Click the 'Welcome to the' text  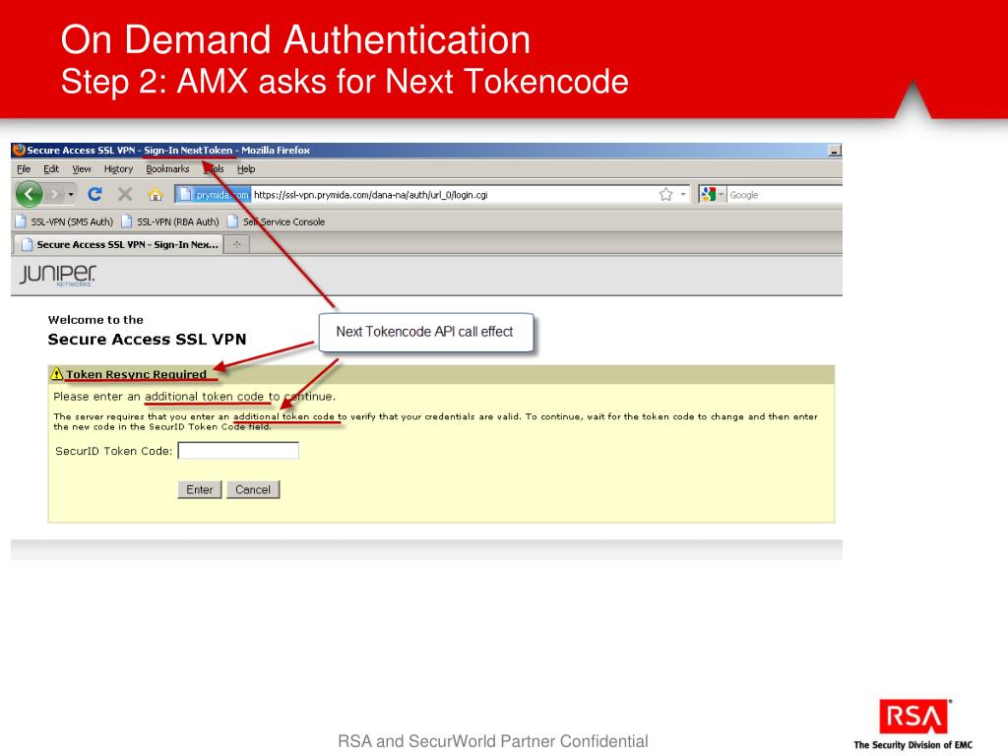pos(95,320)
